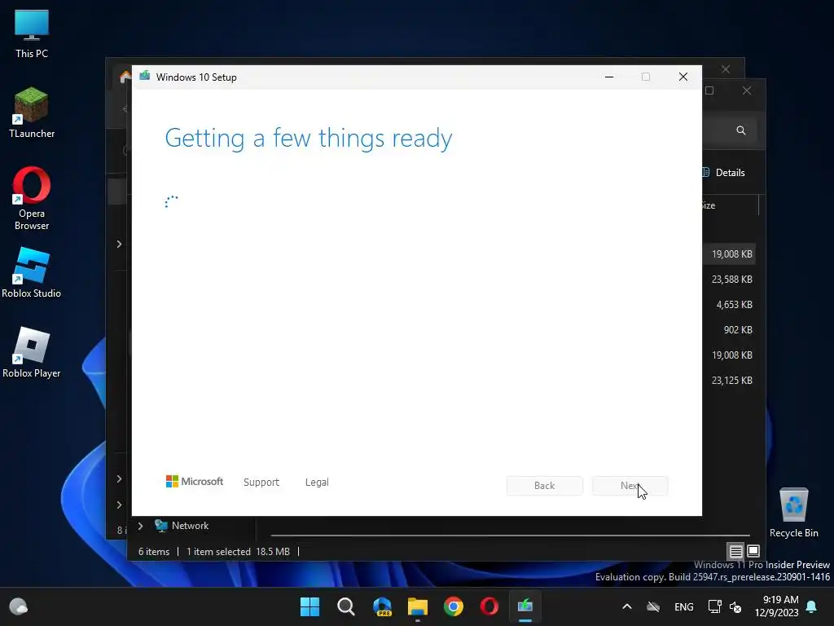Open the Opera Browser desktop shortcut
Image resolution: width=834 pixels, height=626 pixels.
(32, 198)
